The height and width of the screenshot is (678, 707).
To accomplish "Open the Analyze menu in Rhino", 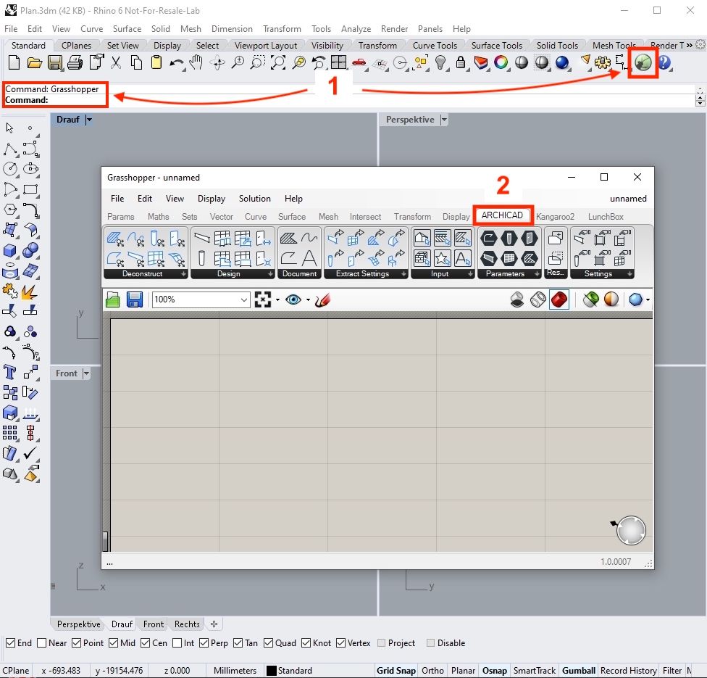I will click(x=356, y=29).
